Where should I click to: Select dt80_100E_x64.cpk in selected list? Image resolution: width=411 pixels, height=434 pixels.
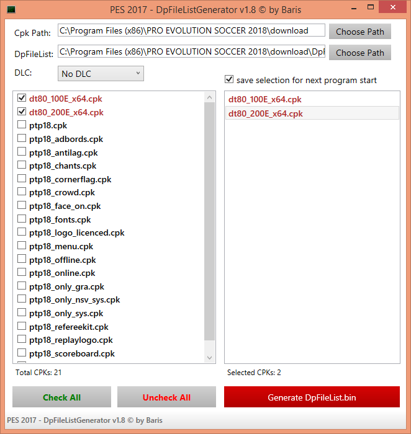click(312, 99)
